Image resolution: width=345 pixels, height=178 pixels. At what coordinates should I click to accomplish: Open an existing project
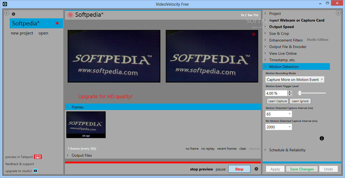pos(43,33)
